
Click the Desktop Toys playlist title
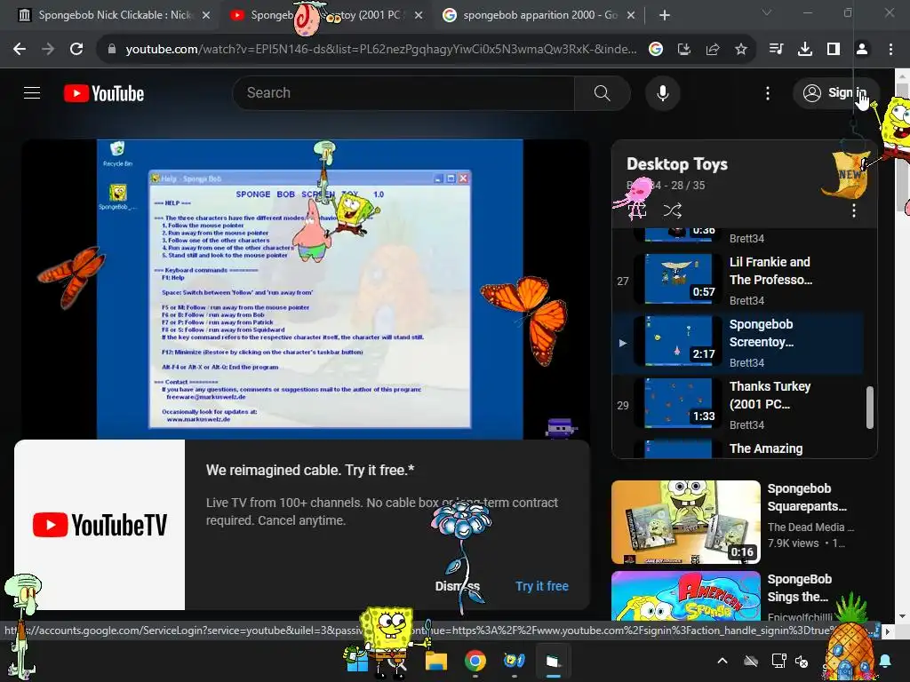[676, 164]
